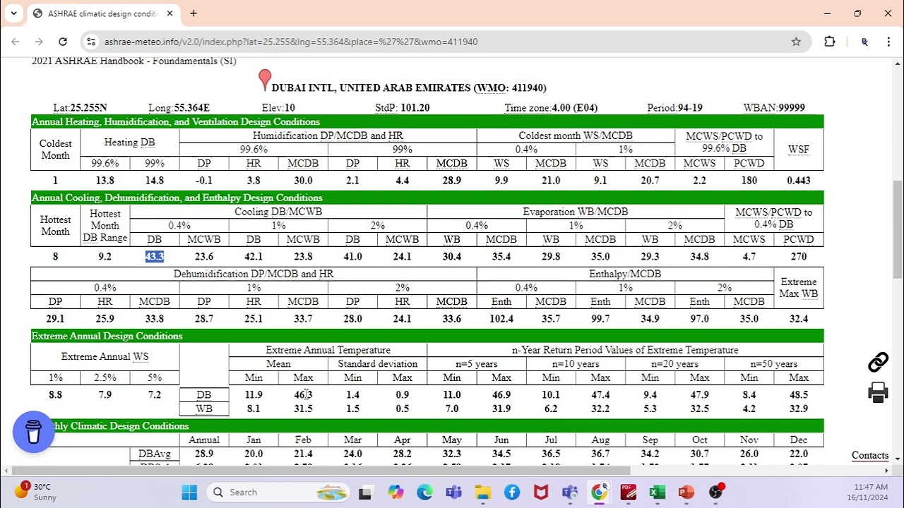
Task: Reload the ASHRAE page
Action: 63,42
